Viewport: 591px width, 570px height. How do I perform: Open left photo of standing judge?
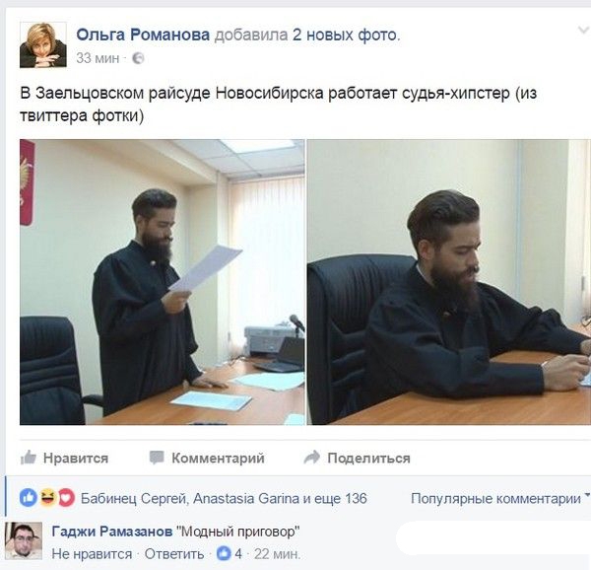[x=163, y=282]
